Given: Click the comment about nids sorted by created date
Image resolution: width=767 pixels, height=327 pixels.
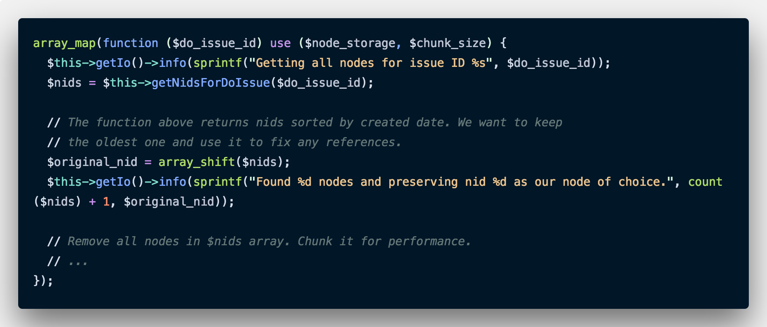Looking at the screenshot, I should [305, 122].
